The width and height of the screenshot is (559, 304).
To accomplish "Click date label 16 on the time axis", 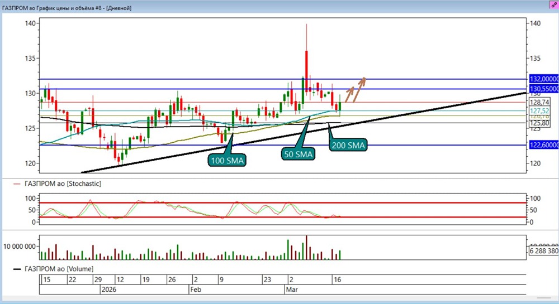I will 337,279.
